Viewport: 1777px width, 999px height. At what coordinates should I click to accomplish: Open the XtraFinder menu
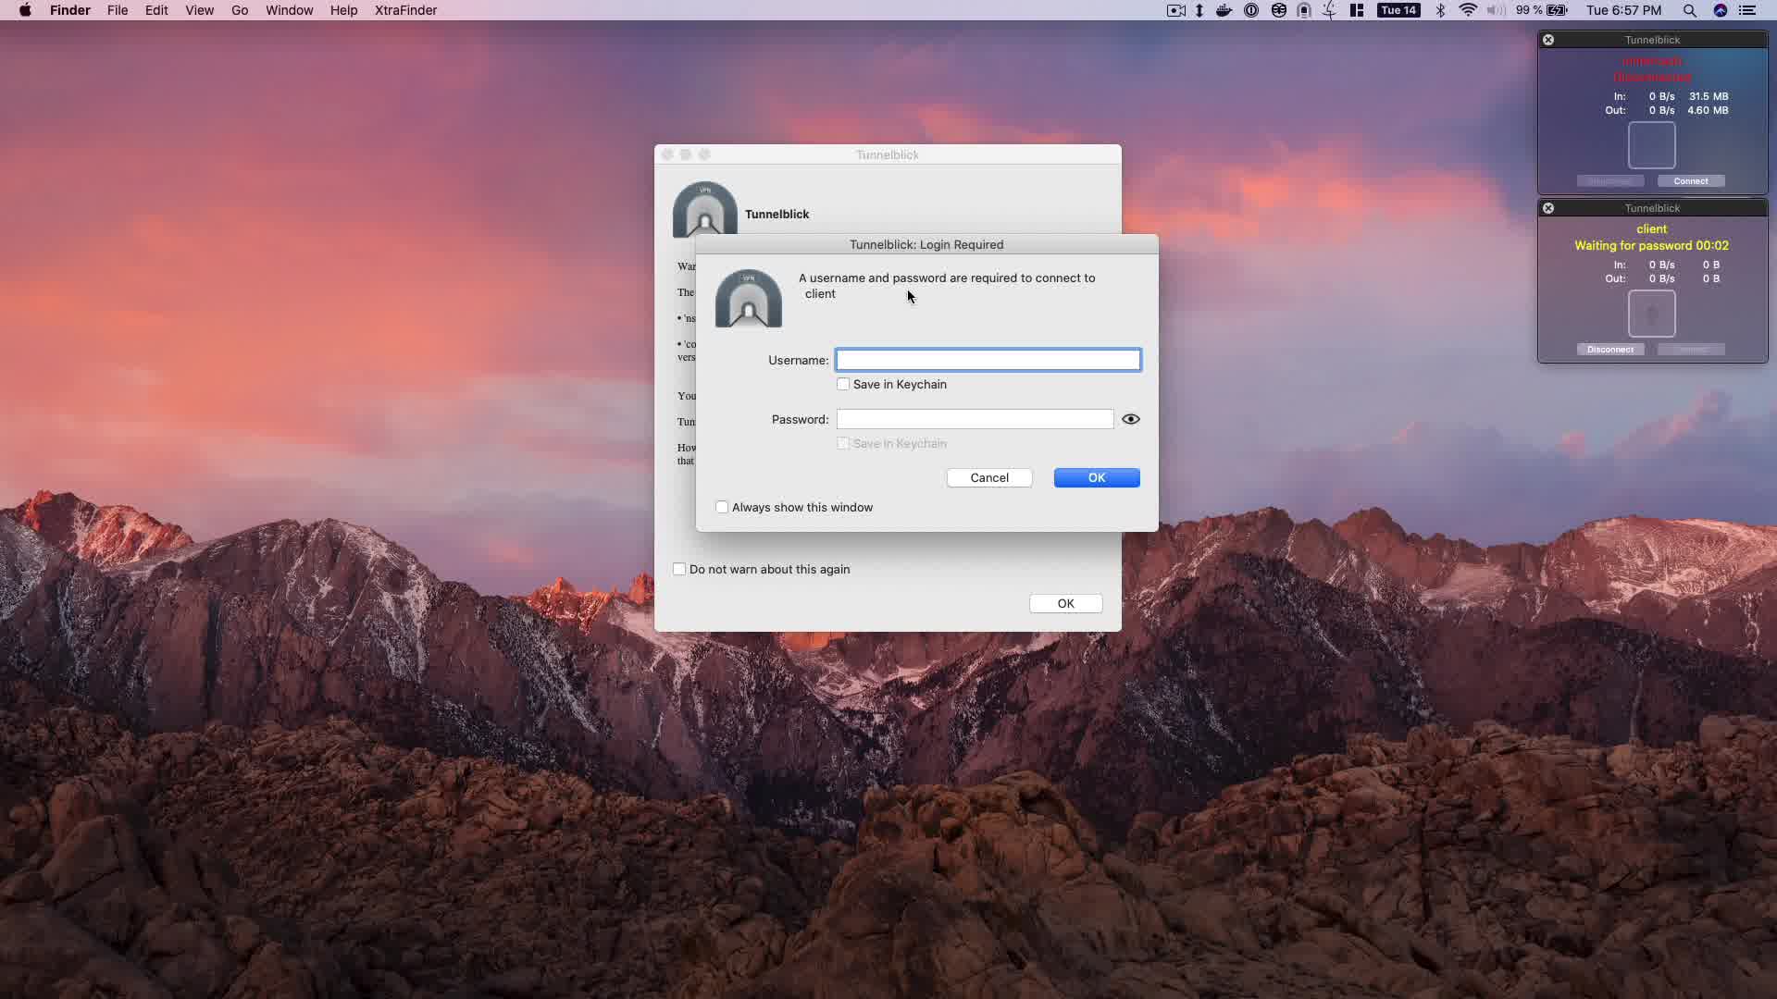click(405, 10)
